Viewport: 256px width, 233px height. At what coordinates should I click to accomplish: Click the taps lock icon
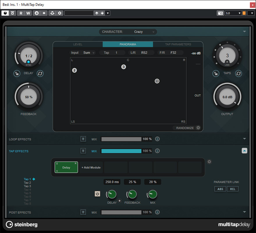(x=216, y=74)
